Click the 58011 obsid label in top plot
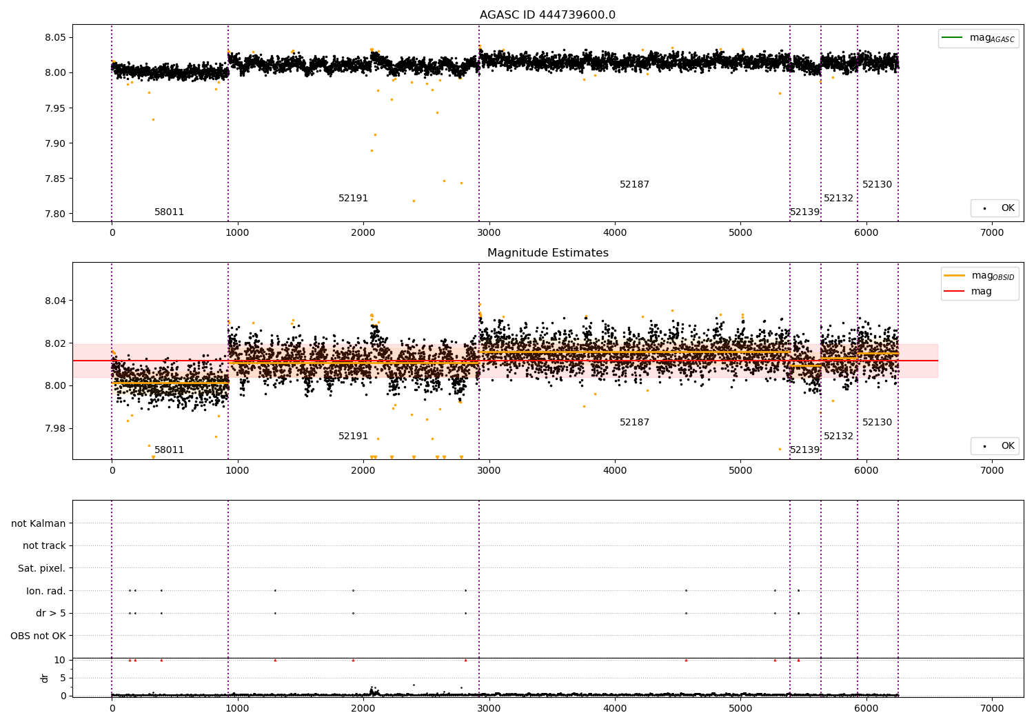The width and height of the screenshot is (1034, 724). tap(169, 212)
